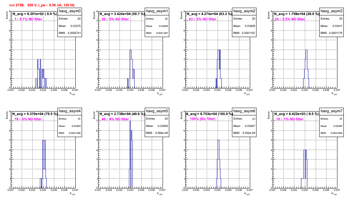
Task: Select the RMS value 8.584e-05
Action: click(162, 133)
